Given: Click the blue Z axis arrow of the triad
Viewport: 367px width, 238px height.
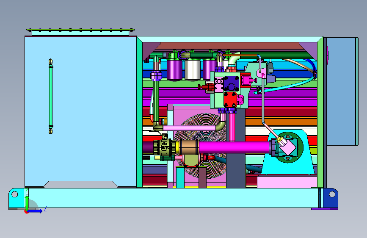Looking at the screenshot, I should (x=35, y=211).
